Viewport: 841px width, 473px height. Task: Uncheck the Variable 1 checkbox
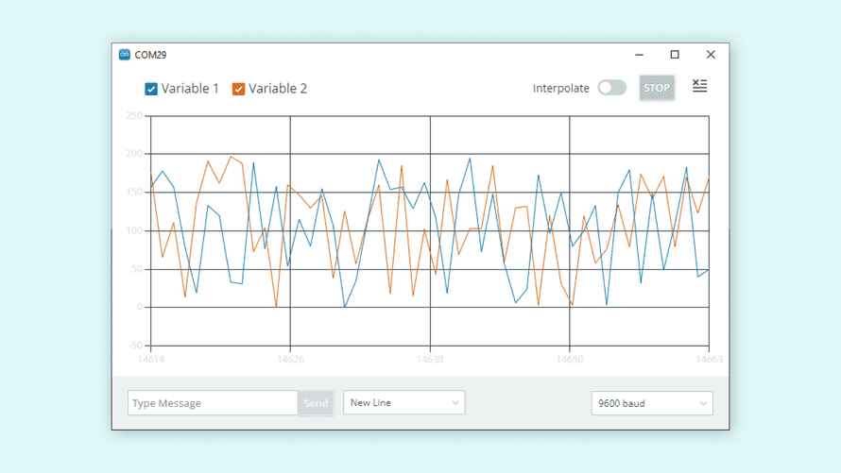click(151, 89)
